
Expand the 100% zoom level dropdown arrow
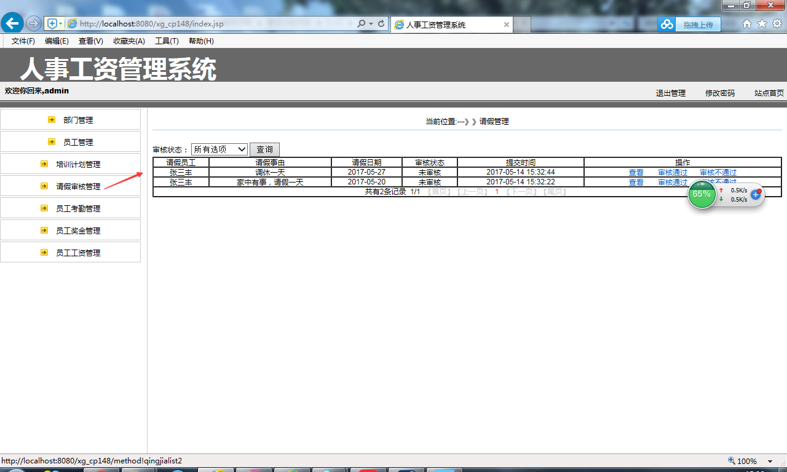pos(770,462)
